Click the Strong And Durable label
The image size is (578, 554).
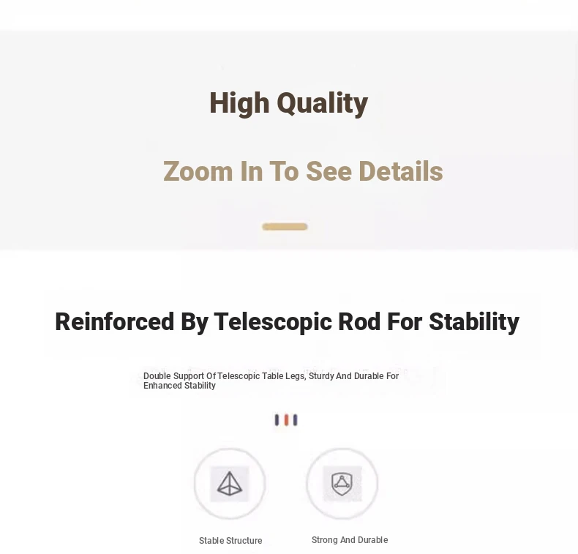tap(350, 540)
